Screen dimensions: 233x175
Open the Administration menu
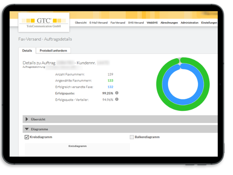(190, 23)
